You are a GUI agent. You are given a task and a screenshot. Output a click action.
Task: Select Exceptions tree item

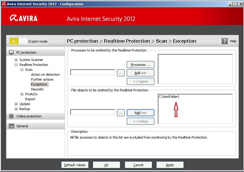coord(39,84)
